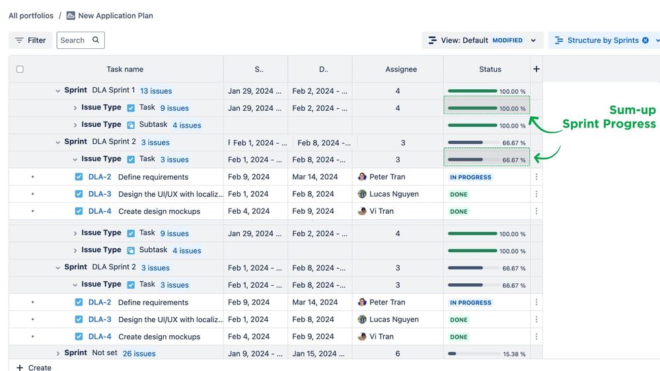Click the Assignee column header
Screen dimensions: 660x371
click(x=401, y=69)
